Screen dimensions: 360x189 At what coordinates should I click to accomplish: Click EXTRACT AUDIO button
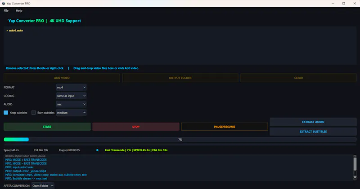(313, 122)
